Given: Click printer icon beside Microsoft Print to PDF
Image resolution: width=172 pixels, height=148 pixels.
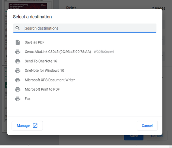Looking at the screenshot, I should click(17, 89).
